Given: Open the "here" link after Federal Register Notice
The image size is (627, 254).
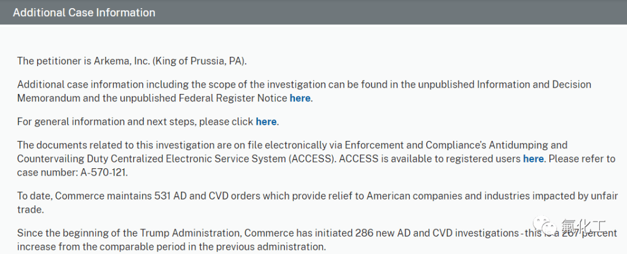Looking at the screenshot, I should point(300,98).
